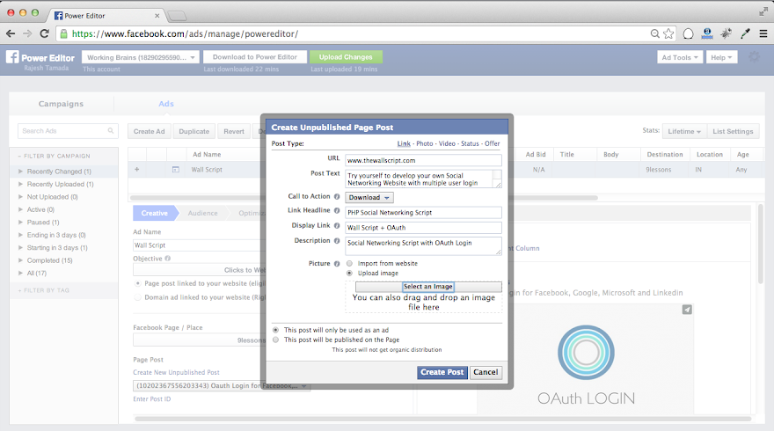The image size is (774, 431).
Task: Select the Link post type
Action: coord(404,143)
